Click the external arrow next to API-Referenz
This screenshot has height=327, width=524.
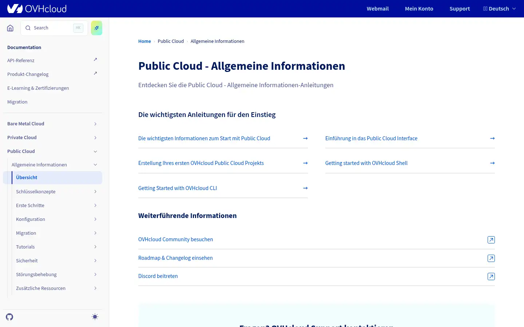[x=95, y=60]
